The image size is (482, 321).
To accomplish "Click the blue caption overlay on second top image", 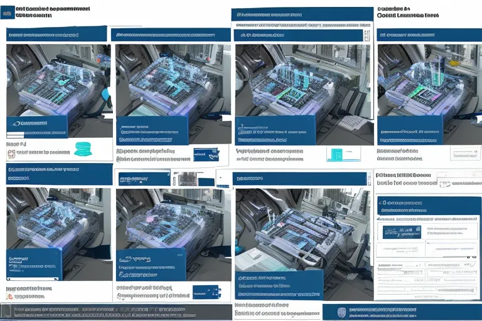I will [x=152, y=130].
